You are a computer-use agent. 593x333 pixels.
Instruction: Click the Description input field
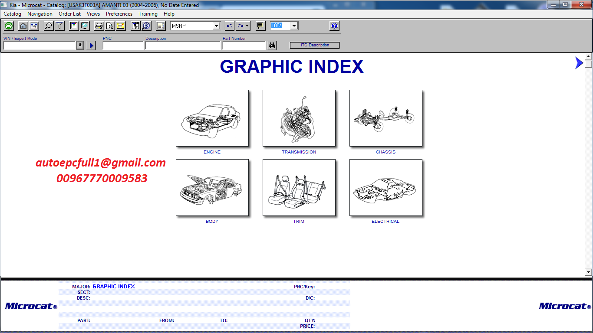pos(183,46)
